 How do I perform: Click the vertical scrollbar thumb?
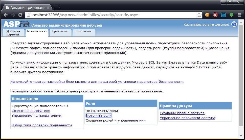241,76
